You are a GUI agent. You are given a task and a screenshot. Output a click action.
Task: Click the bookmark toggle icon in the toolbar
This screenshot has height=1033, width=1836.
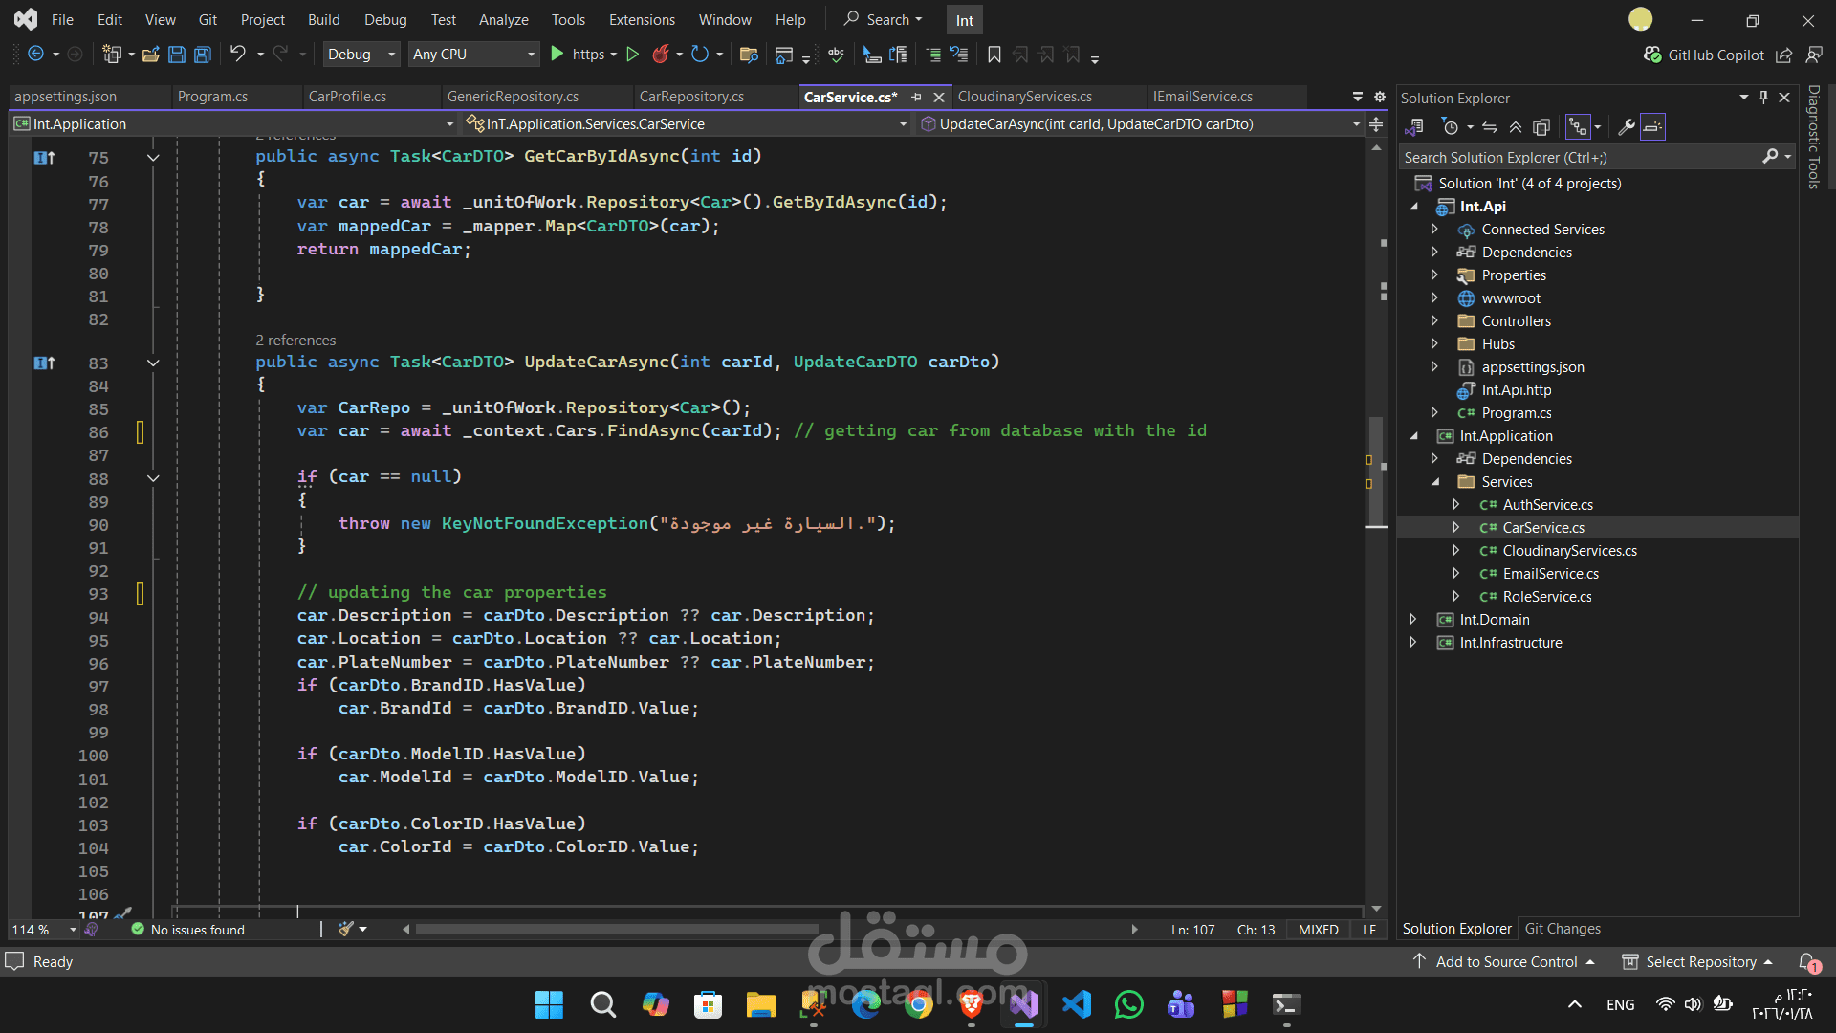[x=994, y=55]
